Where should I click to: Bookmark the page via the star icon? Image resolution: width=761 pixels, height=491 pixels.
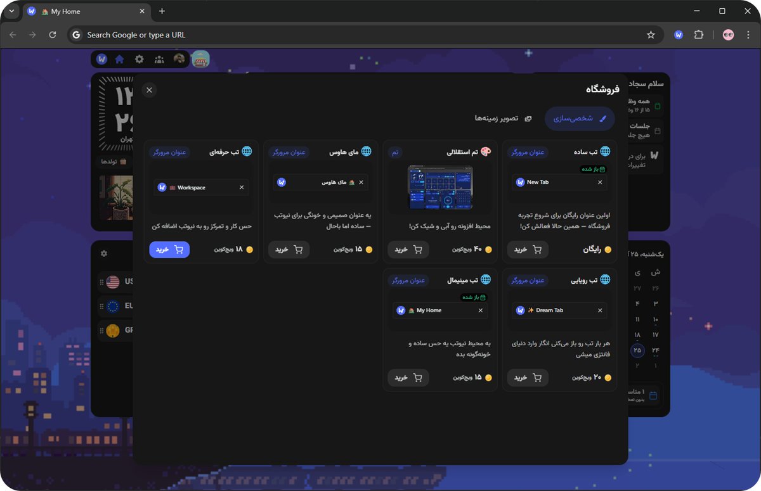pos(652,35)
